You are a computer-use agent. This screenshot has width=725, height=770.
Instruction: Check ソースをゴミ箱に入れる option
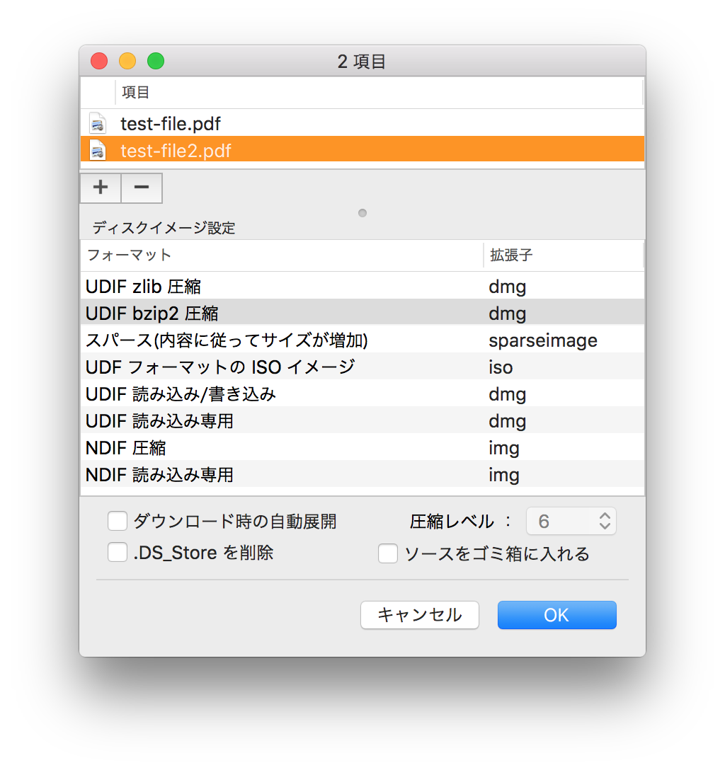(x=388, y=553)
